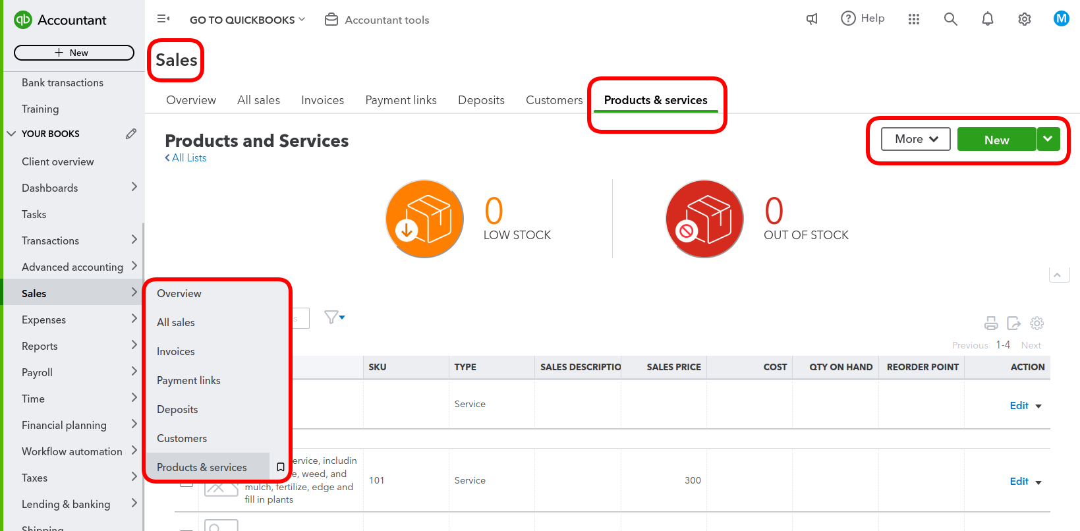Image resolution: width=1080 pixels, height=531 pixels.
Task: Edit the first Service row
Action: 1019,406
